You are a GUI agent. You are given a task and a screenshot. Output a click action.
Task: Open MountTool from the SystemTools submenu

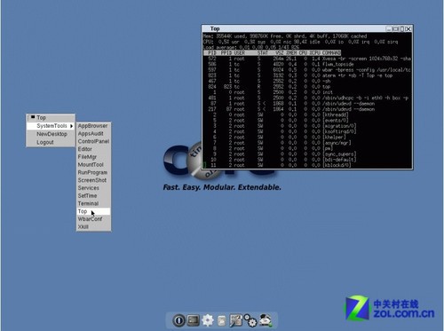pos(93,165)
